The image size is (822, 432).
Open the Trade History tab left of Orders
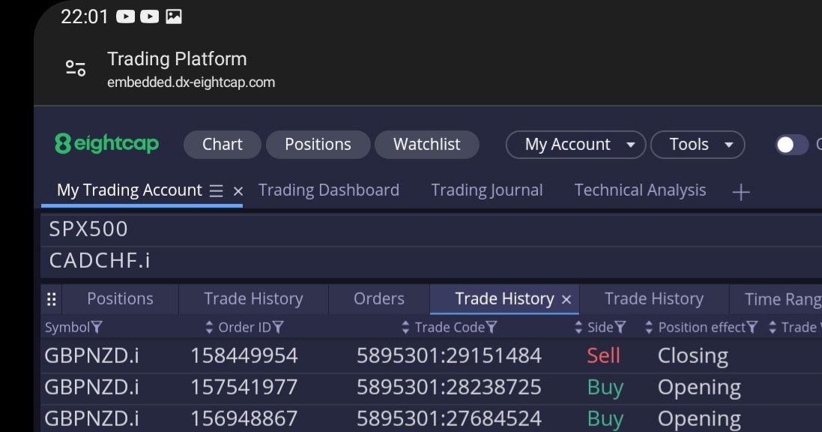tap(253, 298)
